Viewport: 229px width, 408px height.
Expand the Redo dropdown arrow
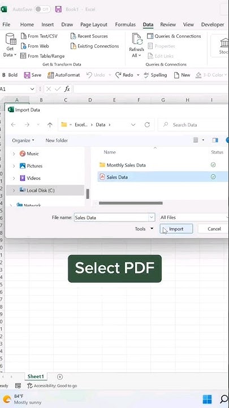pyautogui.click(x=138, y=75)
